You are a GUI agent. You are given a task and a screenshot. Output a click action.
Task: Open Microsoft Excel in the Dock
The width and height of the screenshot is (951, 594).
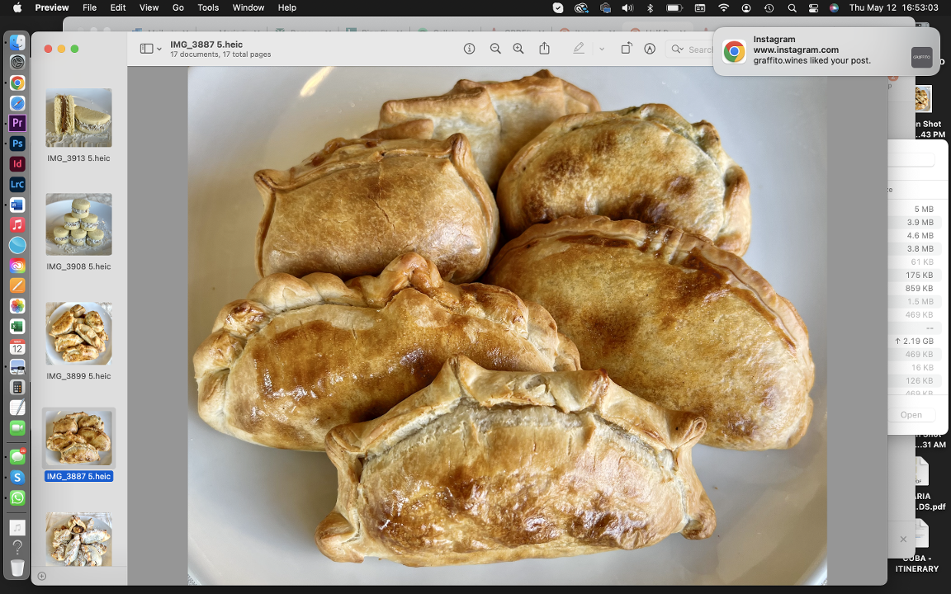click(17, 326)
